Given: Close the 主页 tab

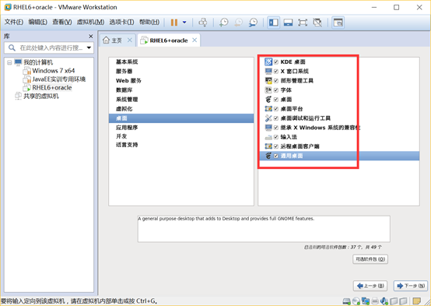Looking at the screenshot, I should coord(129,40).
